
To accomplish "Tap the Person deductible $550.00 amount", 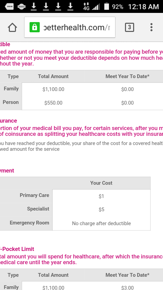I will click(53, 103).
